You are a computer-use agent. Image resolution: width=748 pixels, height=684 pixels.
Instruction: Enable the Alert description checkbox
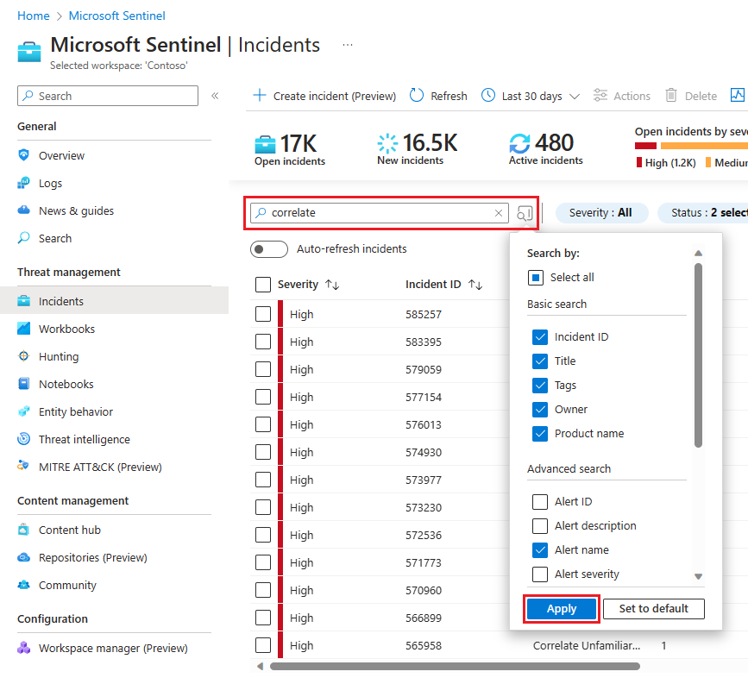click(540, 525)
